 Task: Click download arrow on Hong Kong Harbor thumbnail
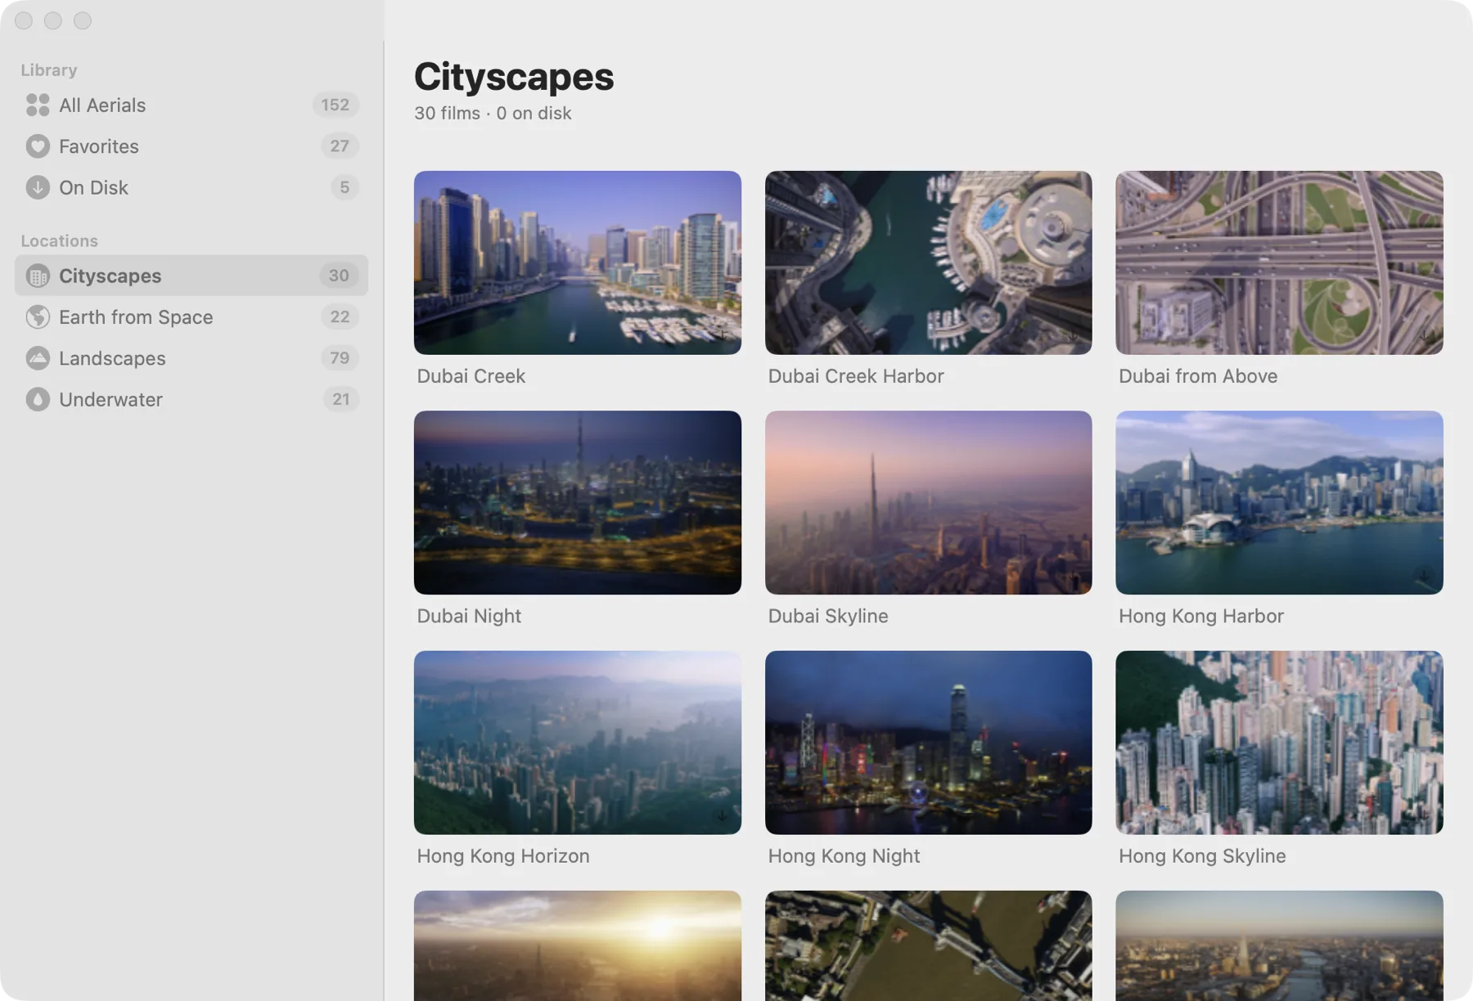(x=1424, y=575)
